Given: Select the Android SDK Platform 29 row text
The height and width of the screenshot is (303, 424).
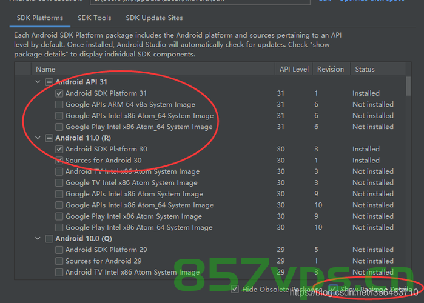Looking at the screenshot, I should 106,250.
